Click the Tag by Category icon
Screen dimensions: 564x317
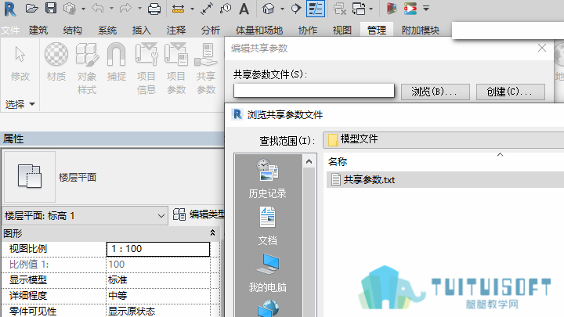pyautogui.click(x=226, y=9)
